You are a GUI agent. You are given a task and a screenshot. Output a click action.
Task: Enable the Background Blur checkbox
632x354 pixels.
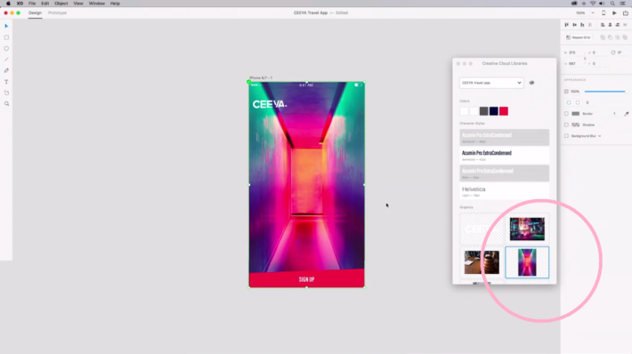566,136
